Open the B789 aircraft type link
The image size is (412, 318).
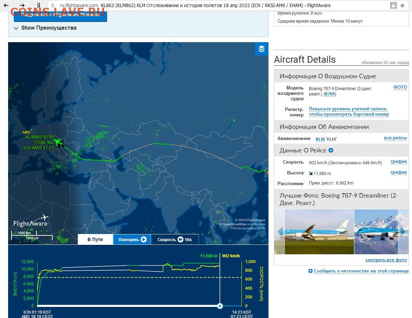[330, 94]
